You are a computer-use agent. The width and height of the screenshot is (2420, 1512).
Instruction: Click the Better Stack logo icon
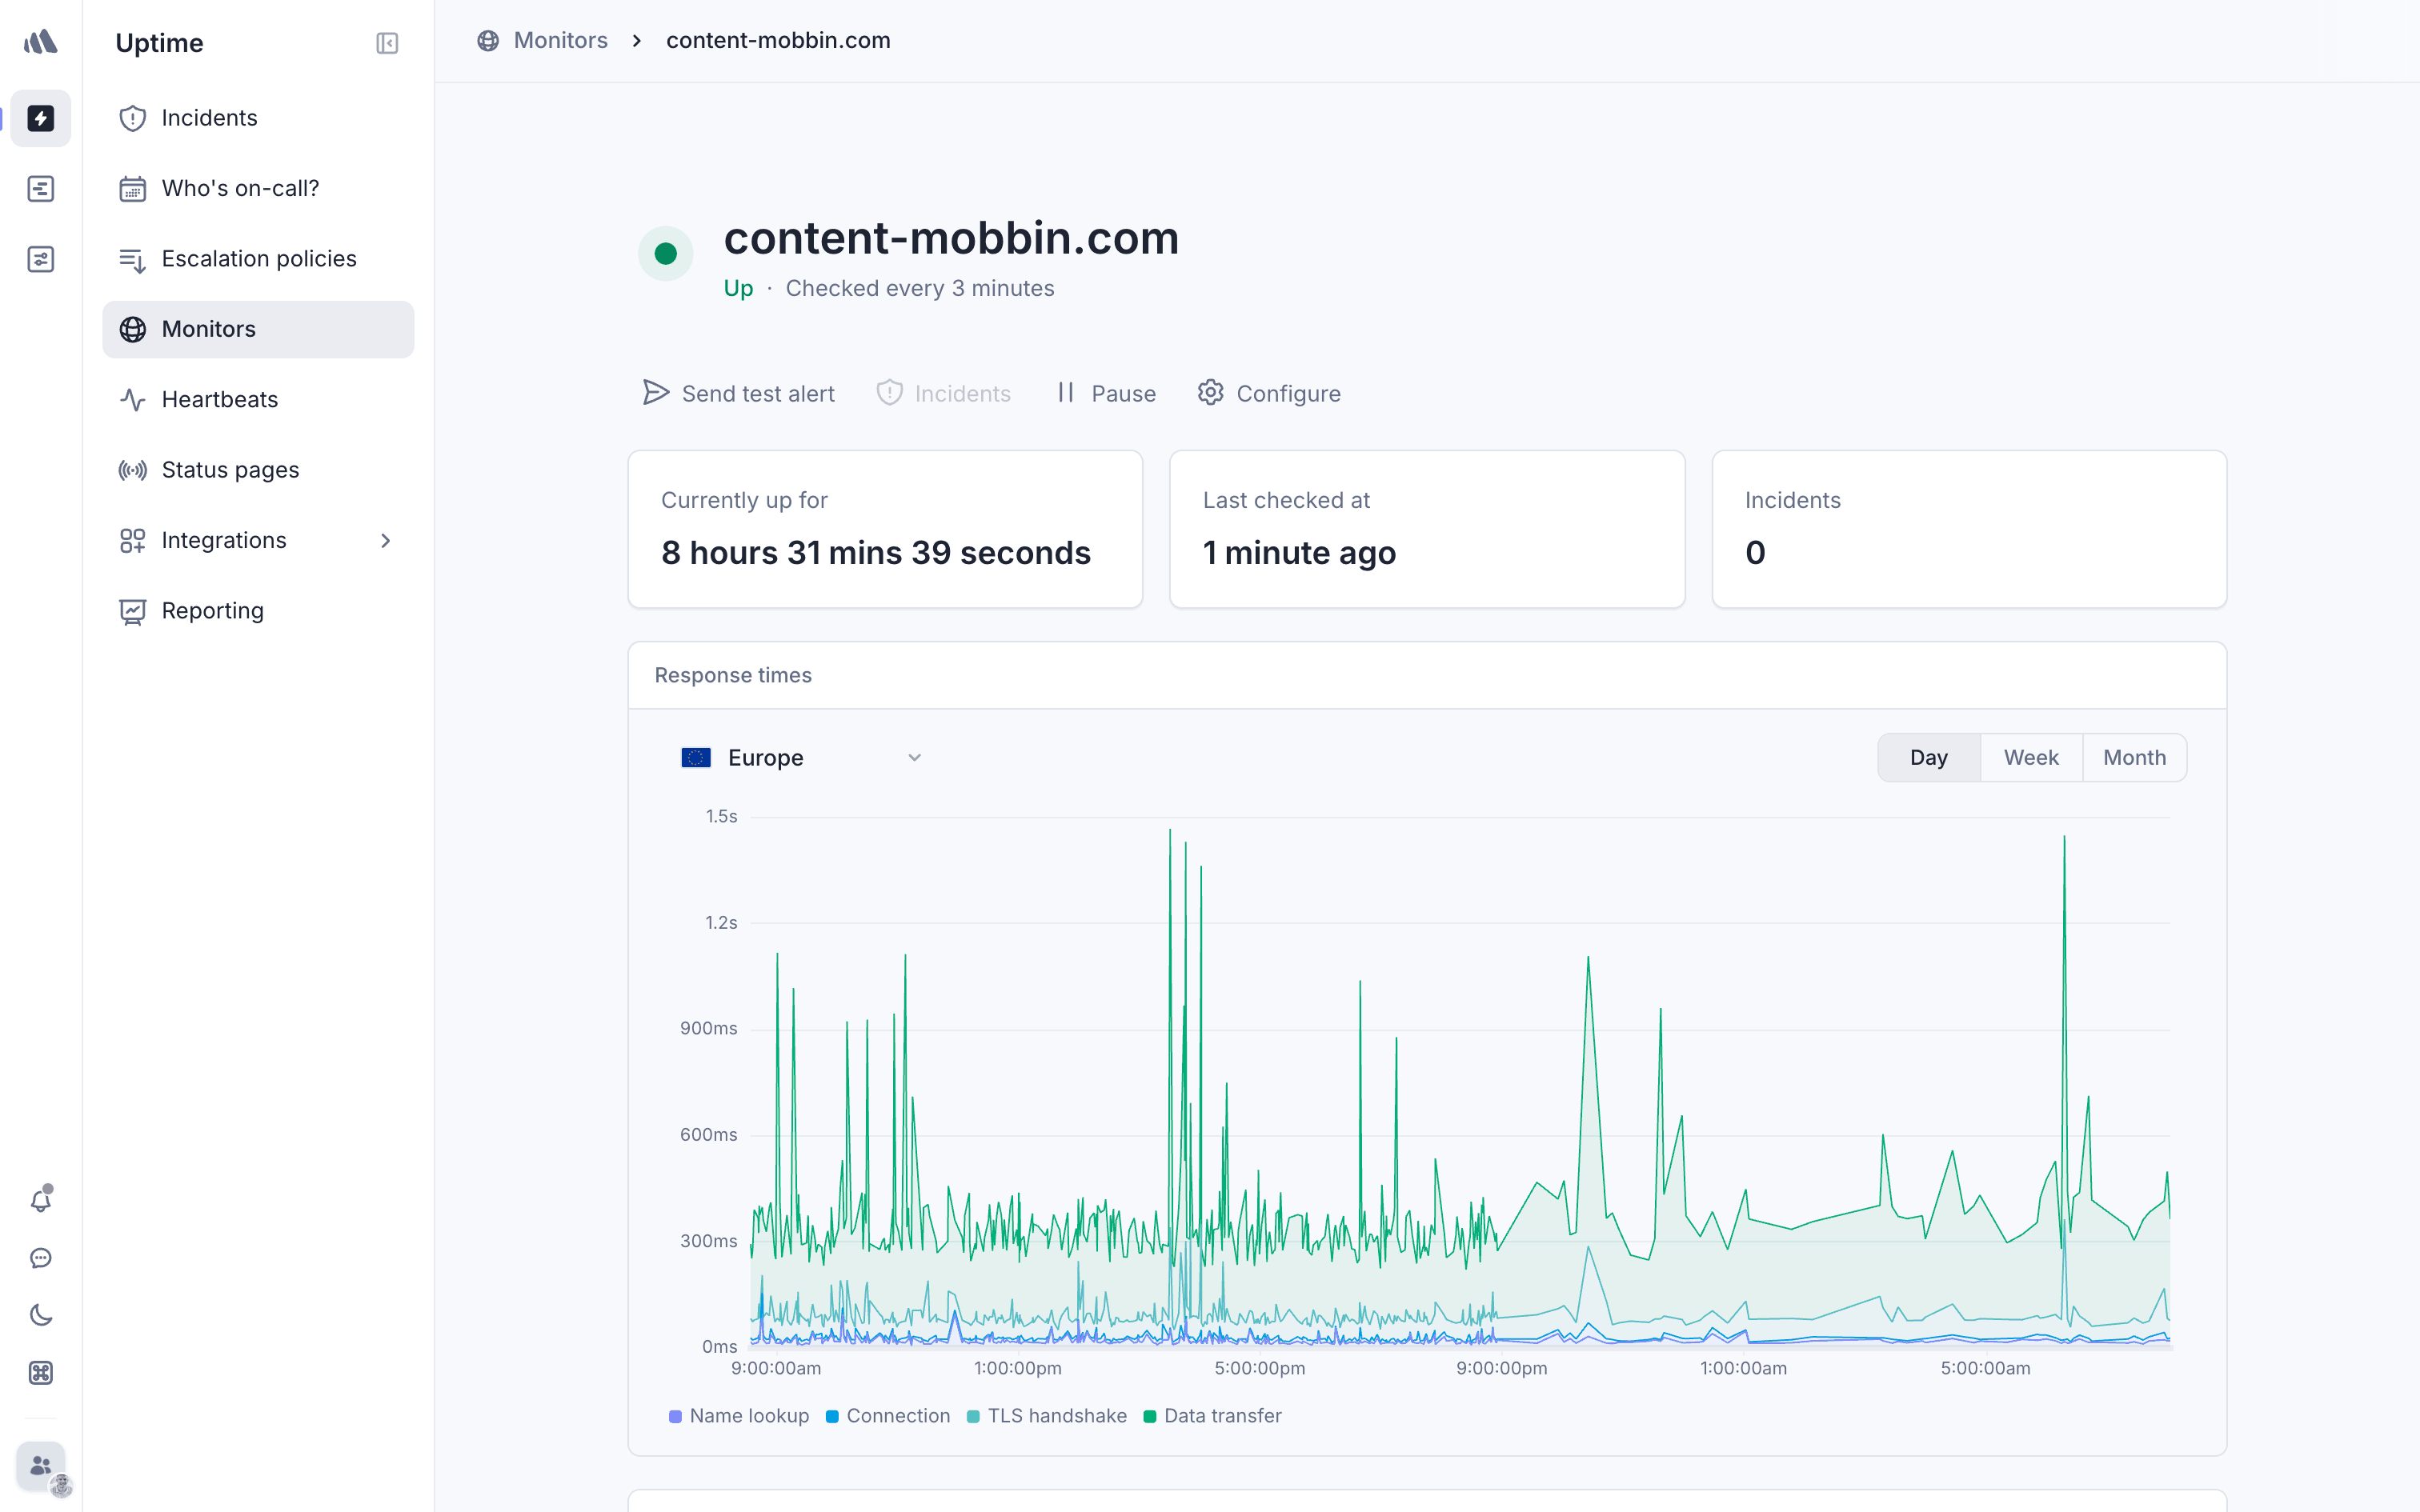pyautogui.click(x=41, y=42)
